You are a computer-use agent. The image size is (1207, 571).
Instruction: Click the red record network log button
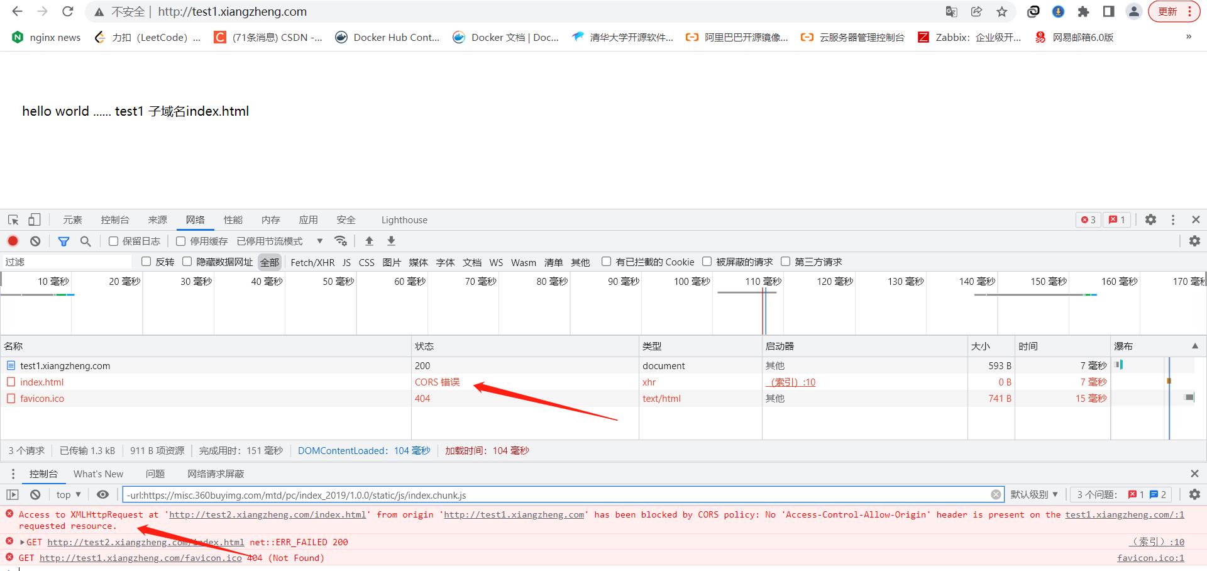[x=13, y=241]
